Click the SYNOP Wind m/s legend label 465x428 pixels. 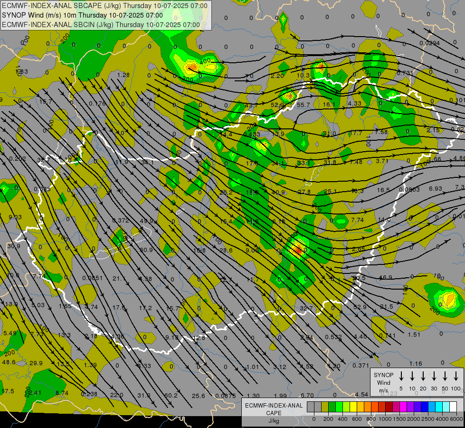click(x=383, y=382)
